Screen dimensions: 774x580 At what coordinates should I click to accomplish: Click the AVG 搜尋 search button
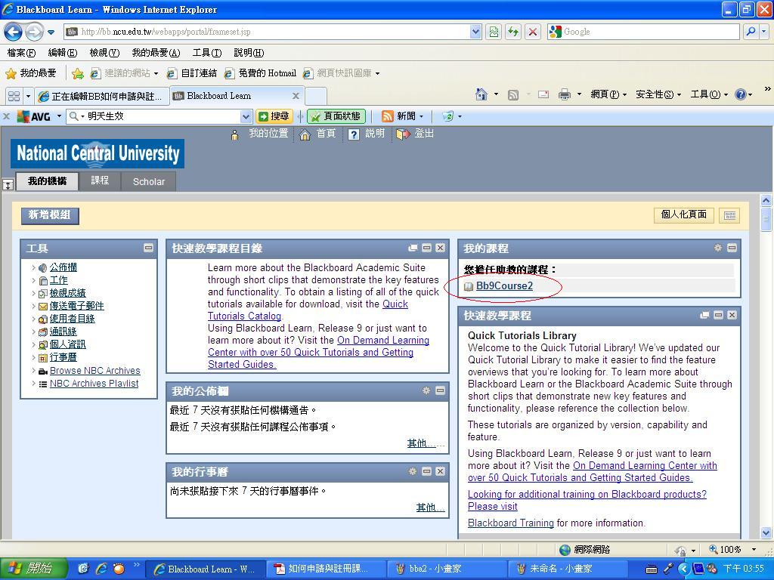[x=274, y=116]
